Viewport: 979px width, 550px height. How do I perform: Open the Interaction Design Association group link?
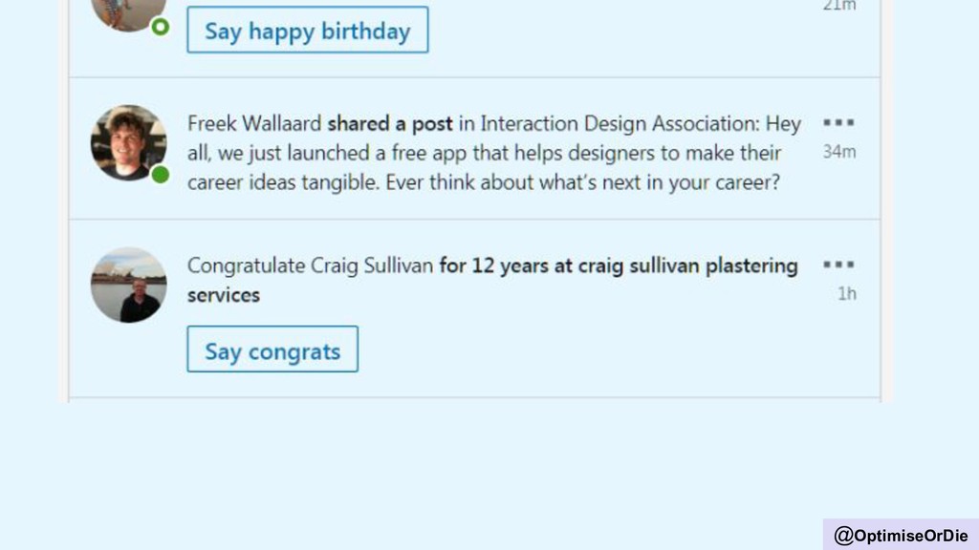tap(618, 123)
